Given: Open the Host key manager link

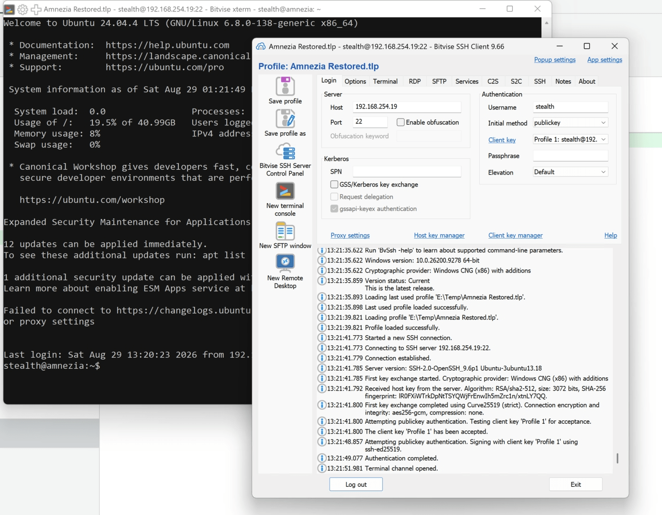Looking at the screenshot, I should [x=439, y=235].
